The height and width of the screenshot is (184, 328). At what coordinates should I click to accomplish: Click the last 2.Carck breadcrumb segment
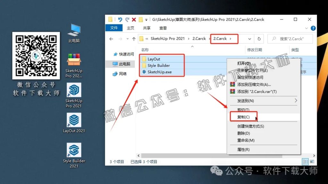(x=220, y=39)
